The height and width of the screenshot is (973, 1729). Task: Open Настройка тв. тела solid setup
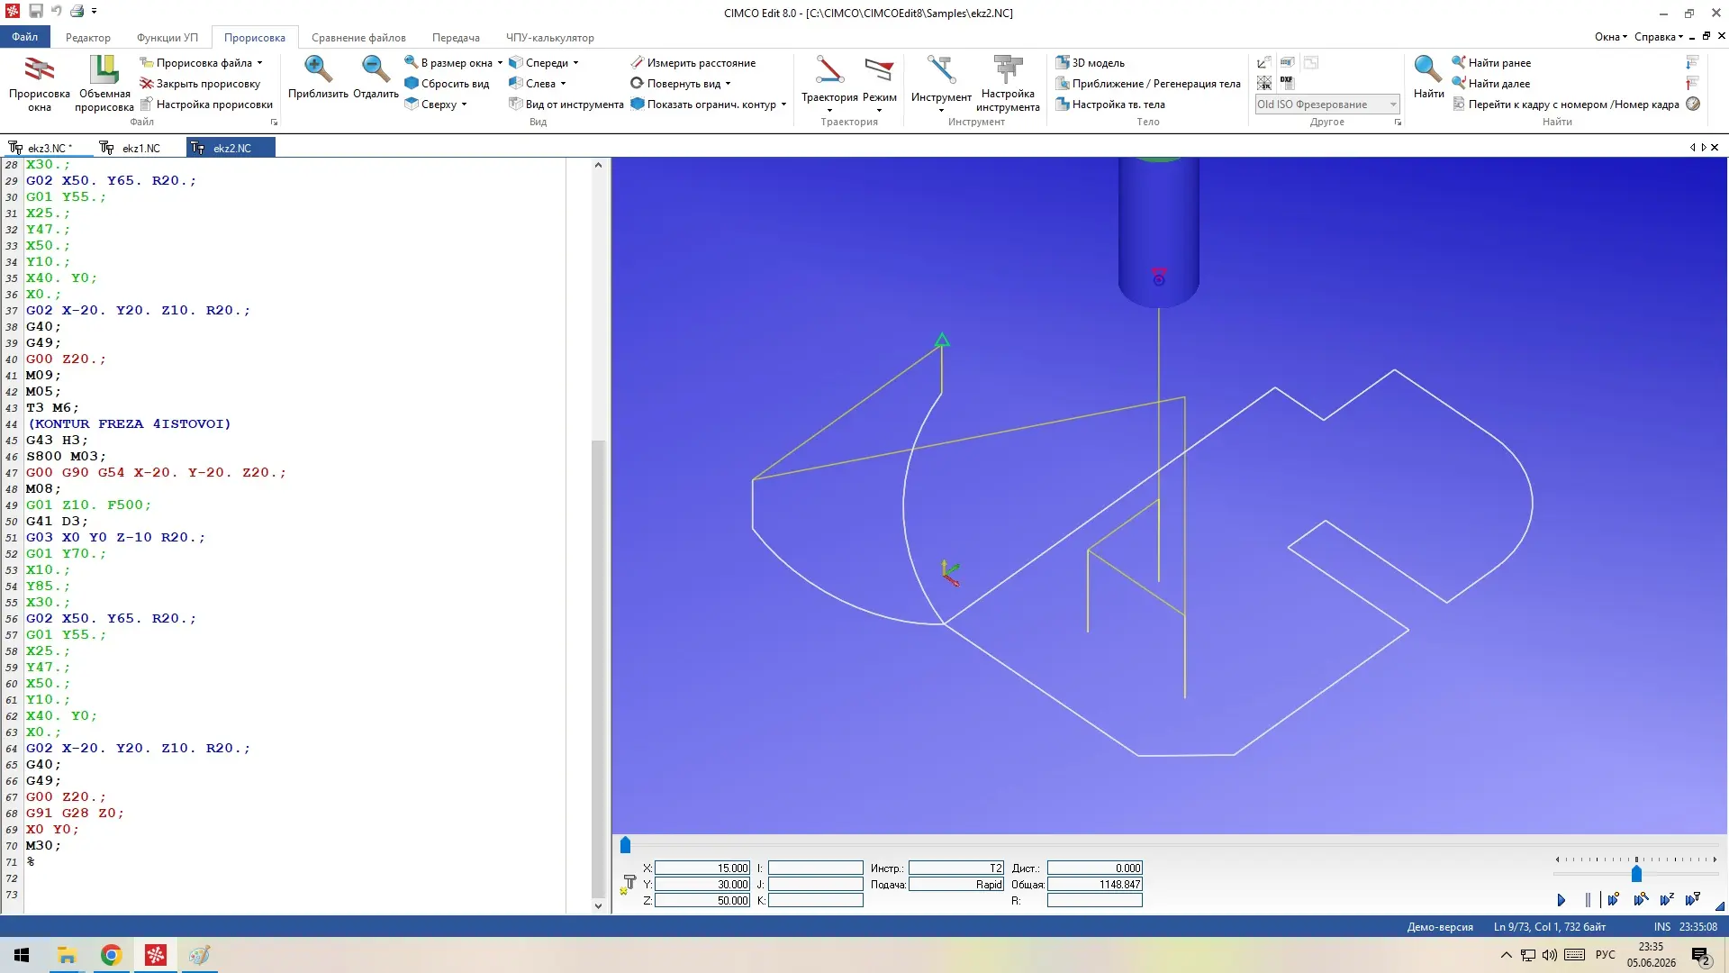coord(1110,104)
